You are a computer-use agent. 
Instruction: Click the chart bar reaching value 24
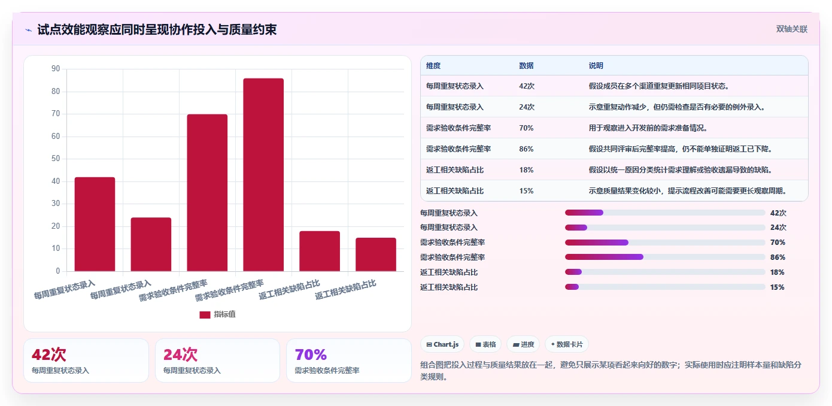tap(151, 244)
